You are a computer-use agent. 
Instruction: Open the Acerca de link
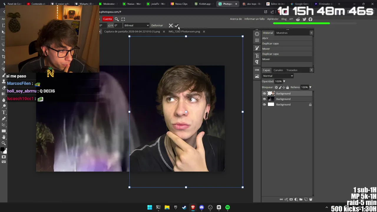[x=236, y=19]
